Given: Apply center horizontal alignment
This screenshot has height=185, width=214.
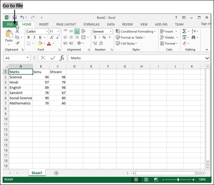Looking at the screenshot, I should pos(71,37).
